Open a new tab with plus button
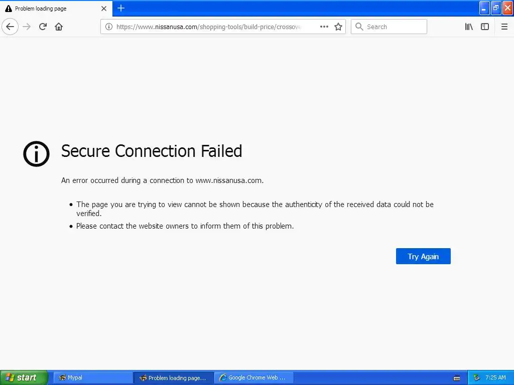 coord(121,8)
